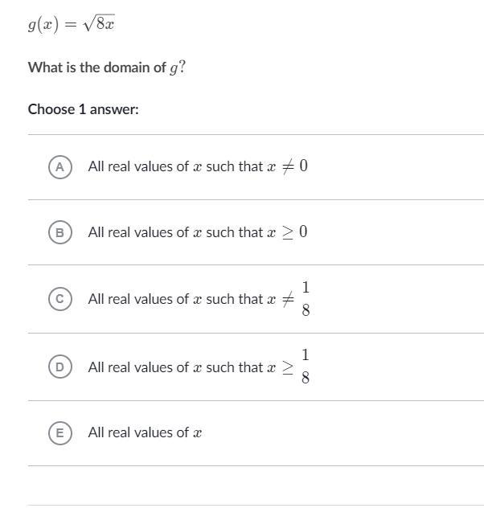484x508 pixels.
Task: Select radio button E
Action: (x=59, y=432)
